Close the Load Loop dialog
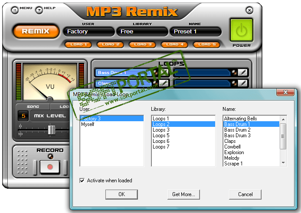This screenshot has height=213, width=301. pos(285,92)
